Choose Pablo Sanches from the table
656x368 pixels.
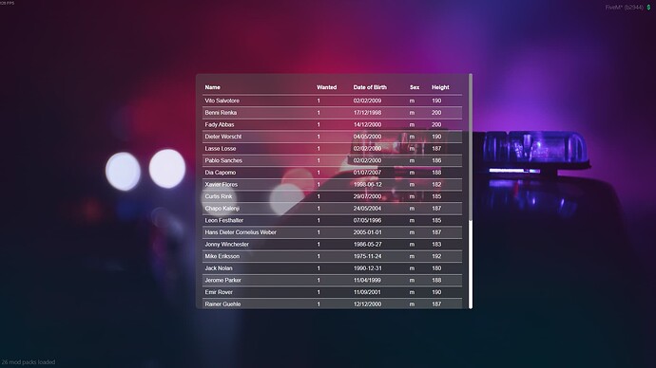(x=332, y=160)
